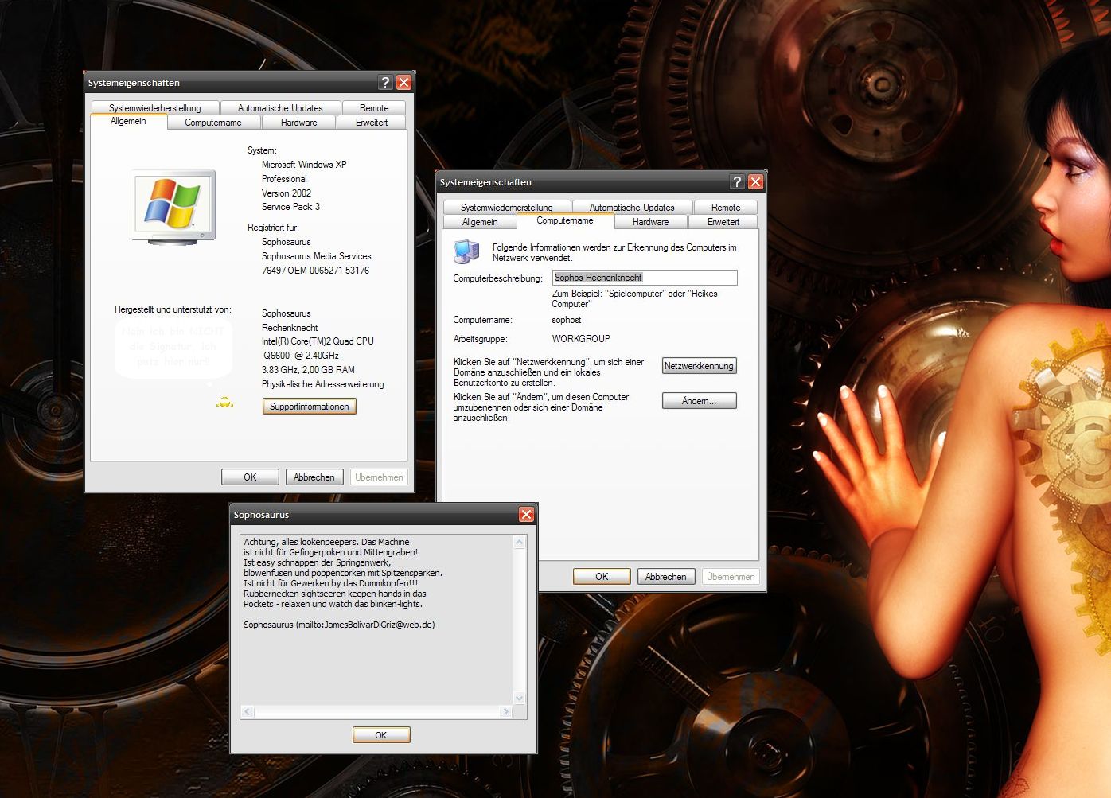Click 'Microsoft Windows XP' text
This screenshot has width=1111, height=798.
[304, 165]
